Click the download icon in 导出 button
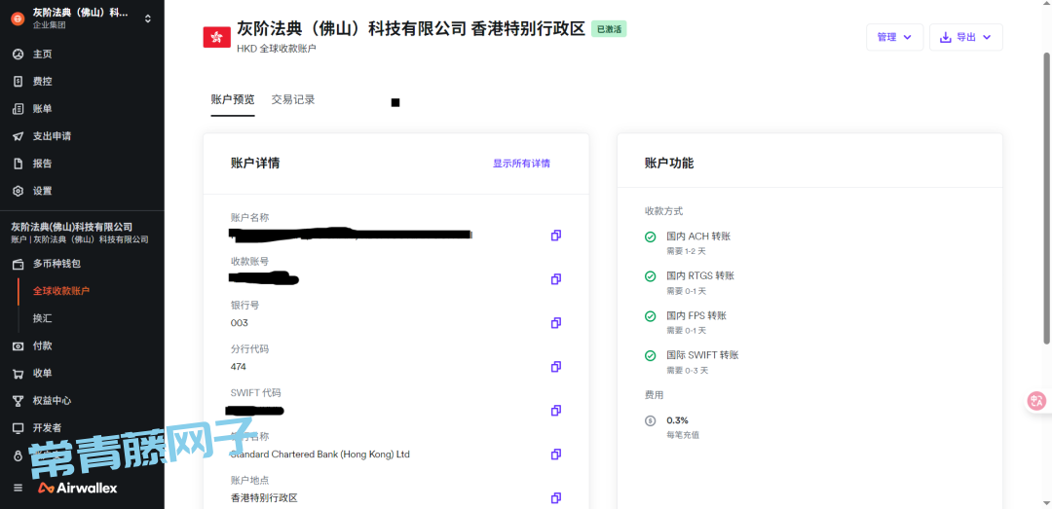This screenshot has height=509, width=1052. [x=946, y=38]
